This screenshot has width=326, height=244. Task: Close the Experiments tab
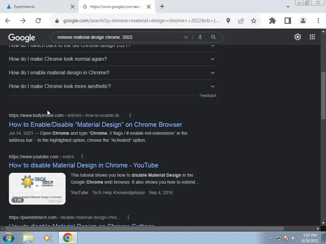[x=73, y=7]
